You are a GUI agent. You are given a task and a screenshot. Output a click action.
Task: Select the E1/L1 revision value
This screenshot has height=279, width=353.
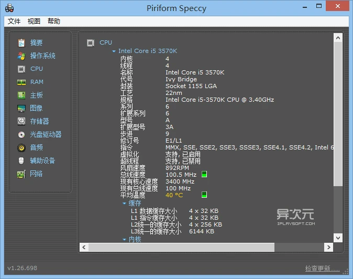coord(173,141)
